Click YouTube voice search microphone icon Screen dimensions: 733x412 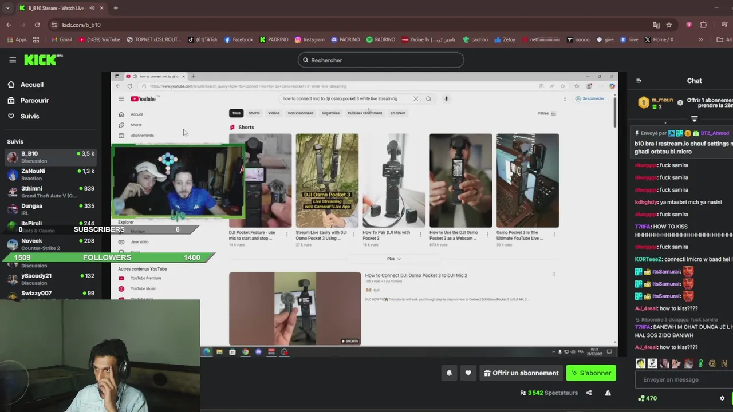coord(446,98)
